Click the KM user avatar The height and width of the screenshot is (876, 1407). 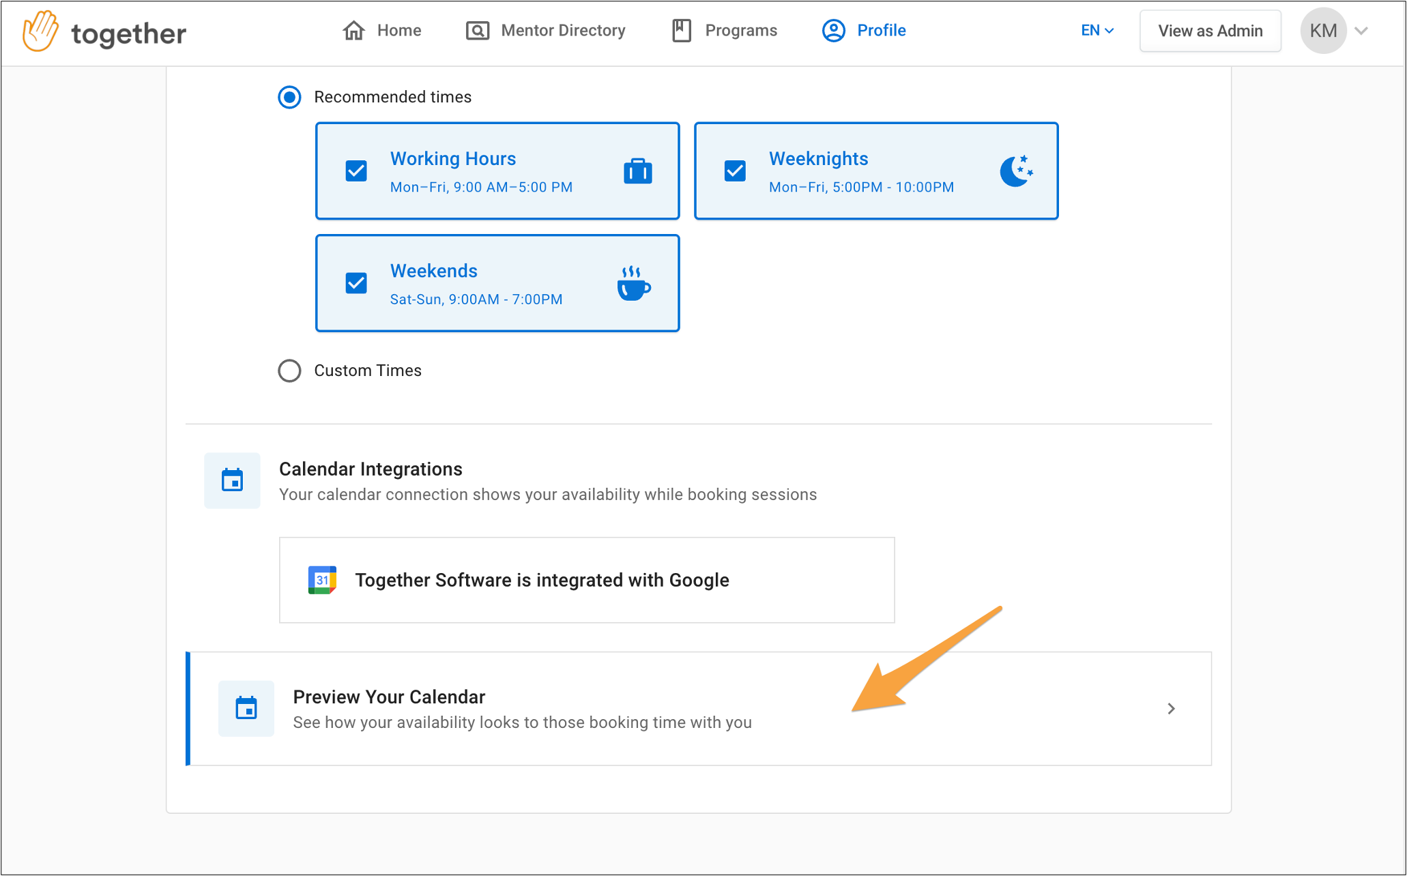pos(1323,31)
